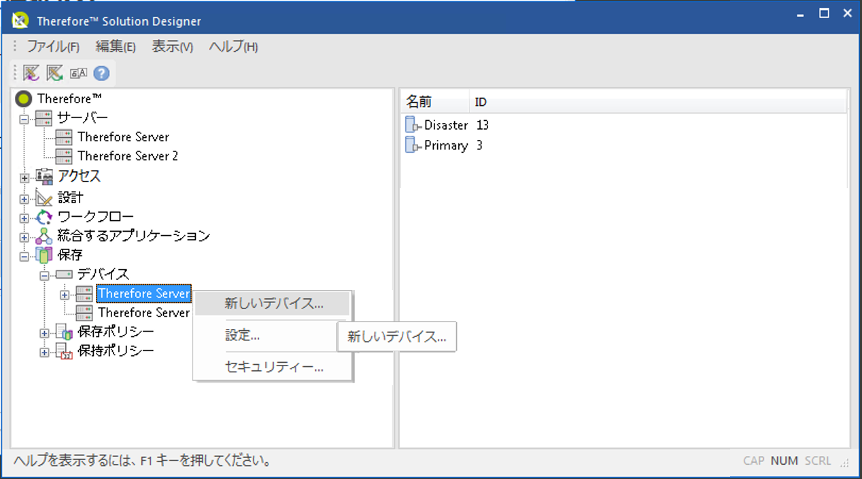Expand the アクセス tree node
The width and height of the screenshot is (862, 479).
tap(24, 179)
